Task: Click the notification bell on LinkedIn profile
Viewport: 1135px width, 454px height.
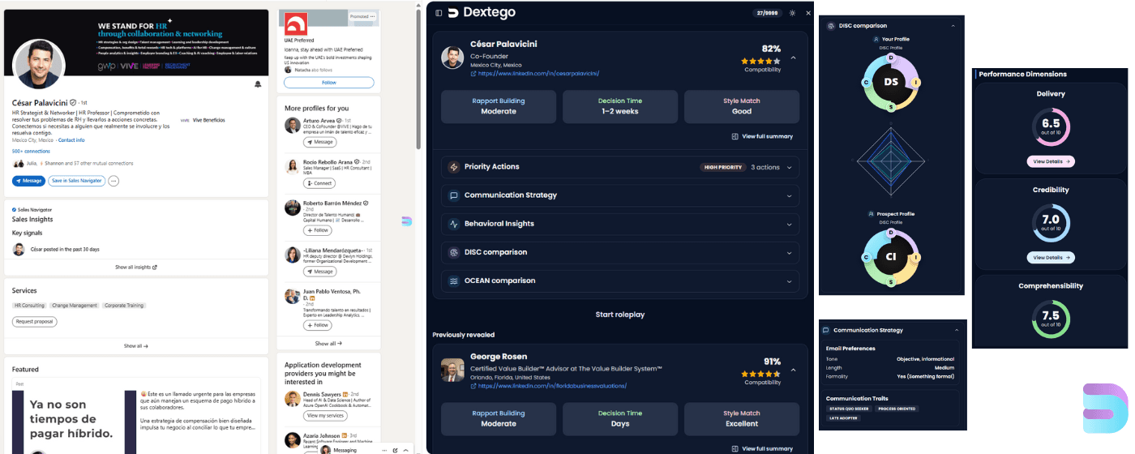Action: coord(258,84)
